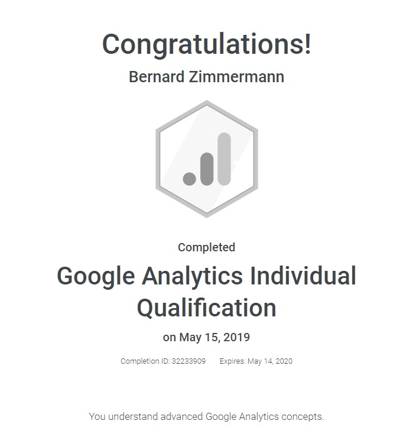Select the completion date May 15, 2019
Viewport: 416px width, 440px height.
(x=214, y=337)
